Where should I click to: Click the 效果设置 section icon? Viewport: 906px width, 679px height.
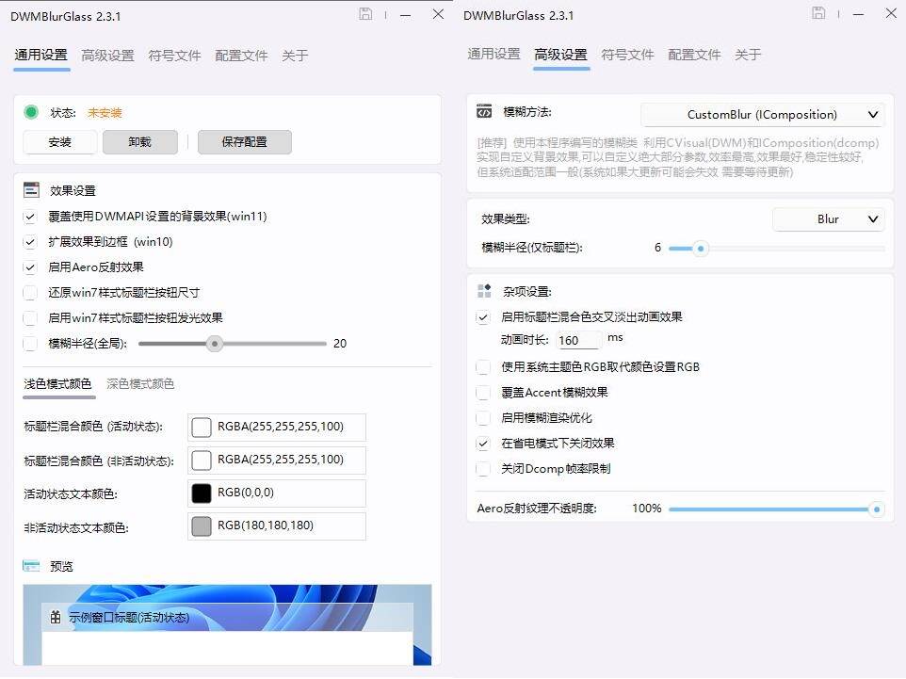31,190
